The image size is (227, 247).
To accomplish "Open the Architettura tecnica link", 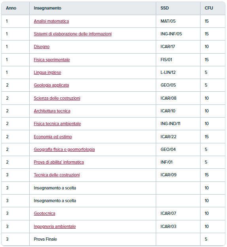I will pyautogui.click(x=52, y=111).
